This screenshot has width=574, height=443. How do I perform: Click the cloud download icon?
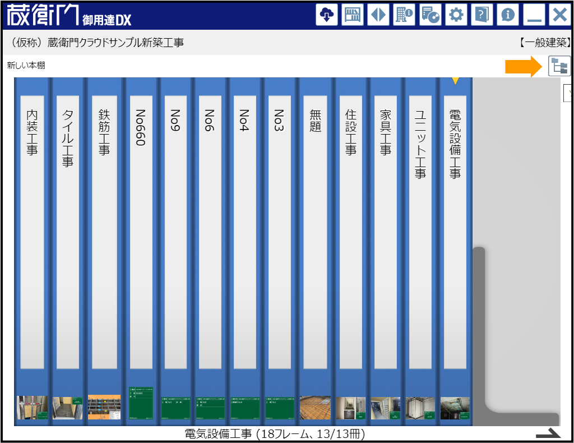(327, 15)
